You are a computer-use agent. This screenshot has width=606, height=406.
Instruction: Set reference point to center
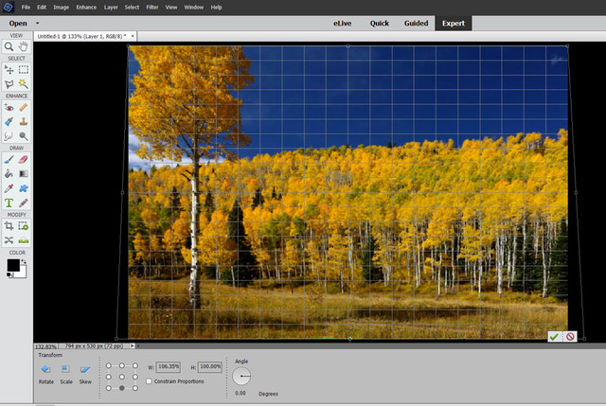122,377
